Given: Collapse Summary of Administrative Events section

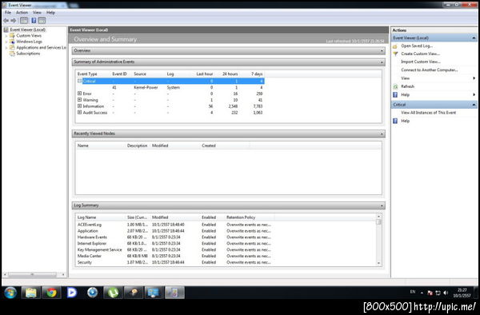Looking at the screenshot, I should [x=382, y=62].
